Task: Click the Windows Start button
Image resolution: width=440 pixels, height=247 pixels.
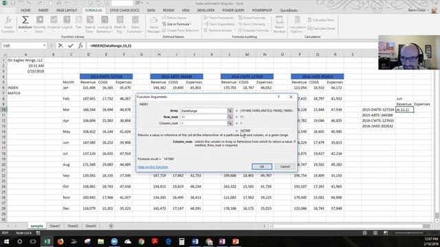Action: click(x=6, y=242)
